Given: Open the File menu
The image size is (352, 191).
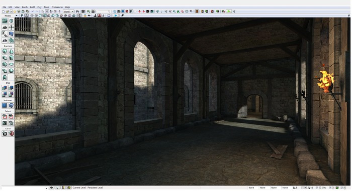Looking at the screenshot, I should [x=4, y=7].
